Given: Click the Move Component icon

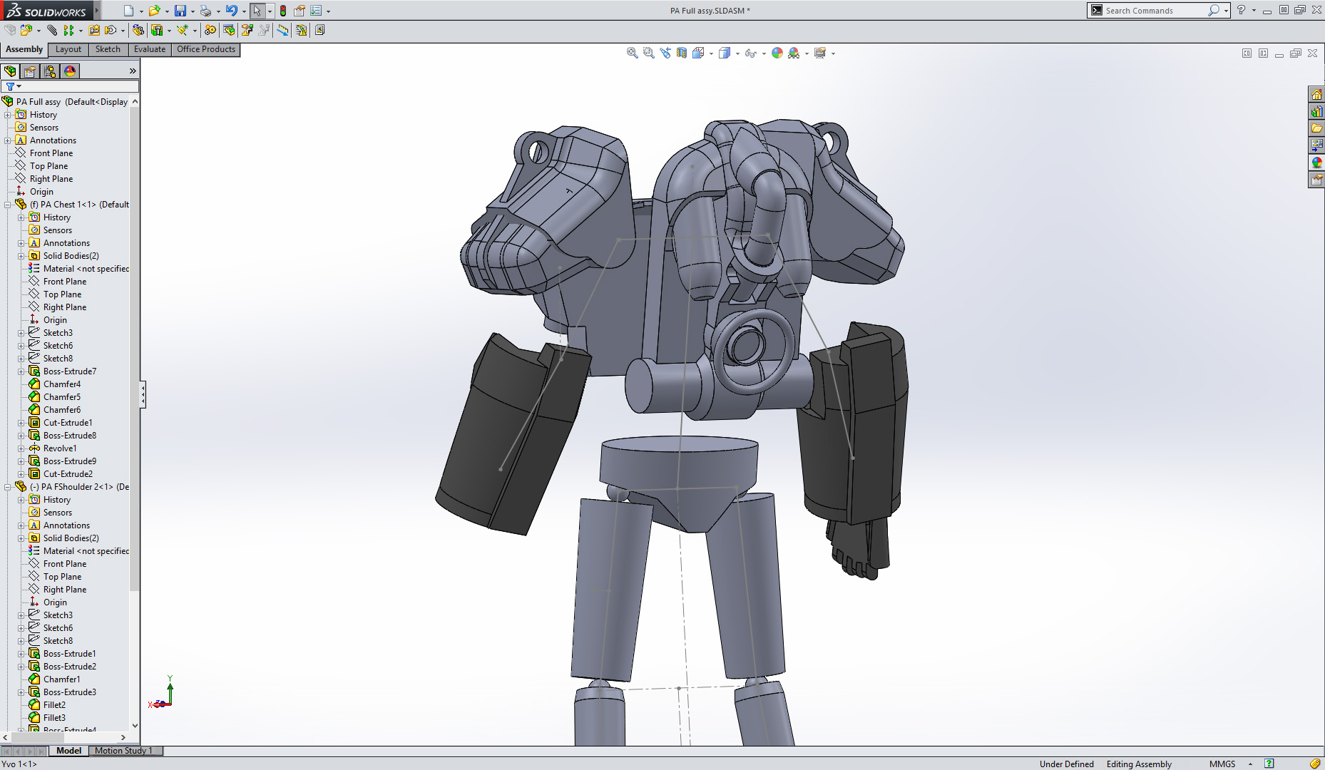Looking at the screenshot, I should coord(111,30).
